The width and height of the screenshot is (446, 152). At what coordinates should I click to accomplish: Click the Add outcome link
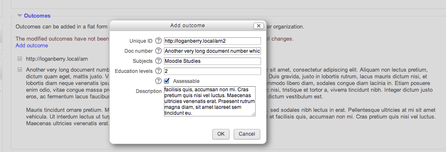[x=32, y=45]
